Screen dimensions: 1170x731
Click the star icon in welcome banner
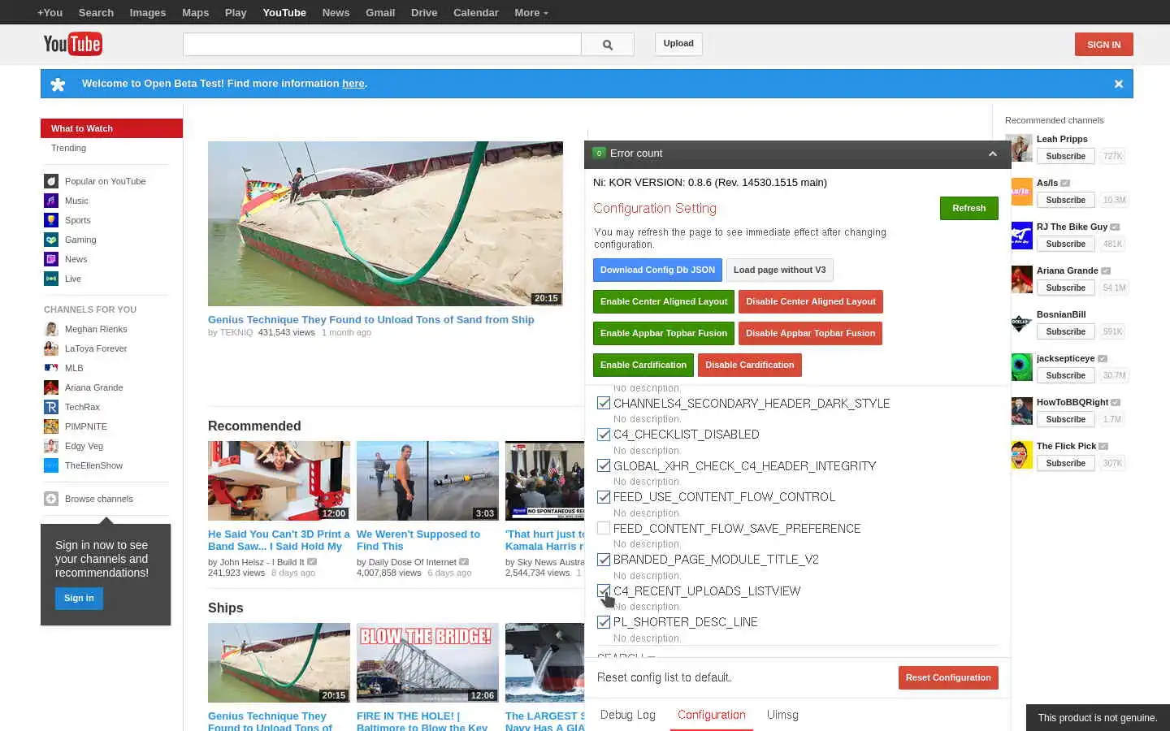[58, 84]
